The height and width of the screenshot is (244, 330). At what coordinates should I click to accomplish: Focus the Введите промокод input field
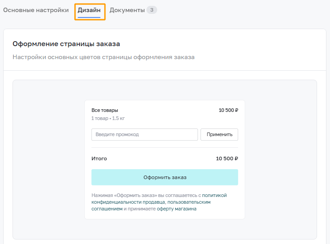pos(145,134)
